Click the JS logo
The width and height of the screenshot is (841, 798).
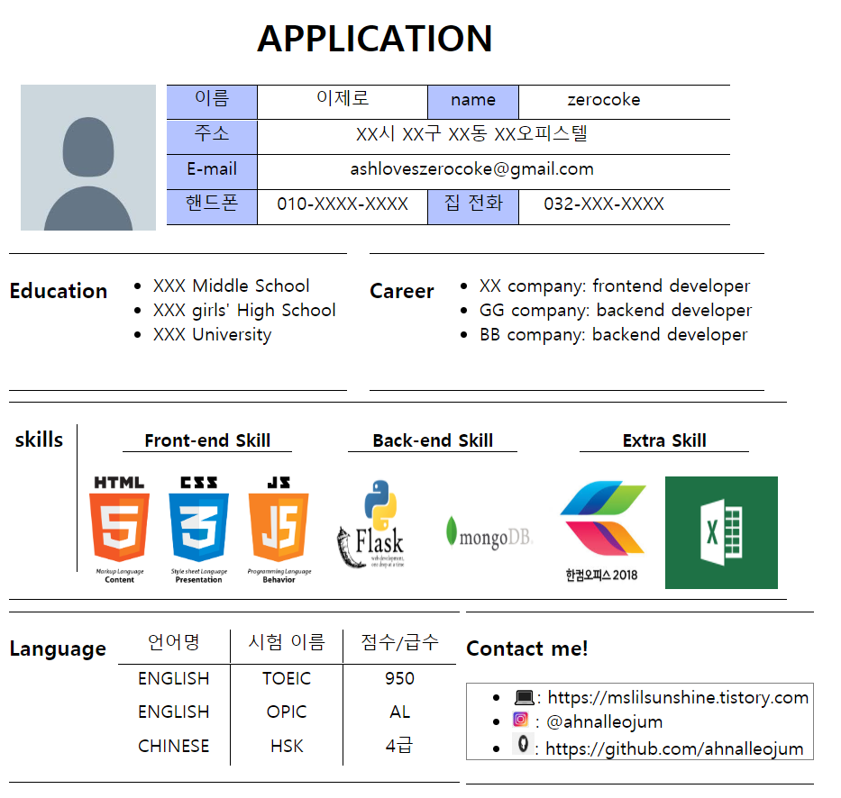(x=279, y=530)
